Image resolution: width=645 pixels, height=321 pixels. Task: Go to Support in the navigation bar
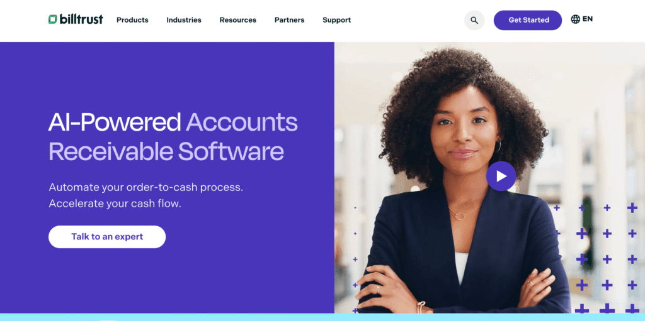337,20
